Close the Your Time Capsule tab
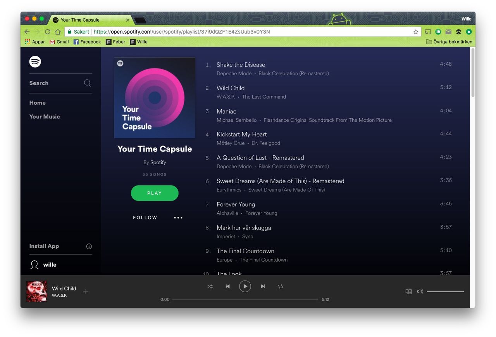 click(x=128, y=20)
